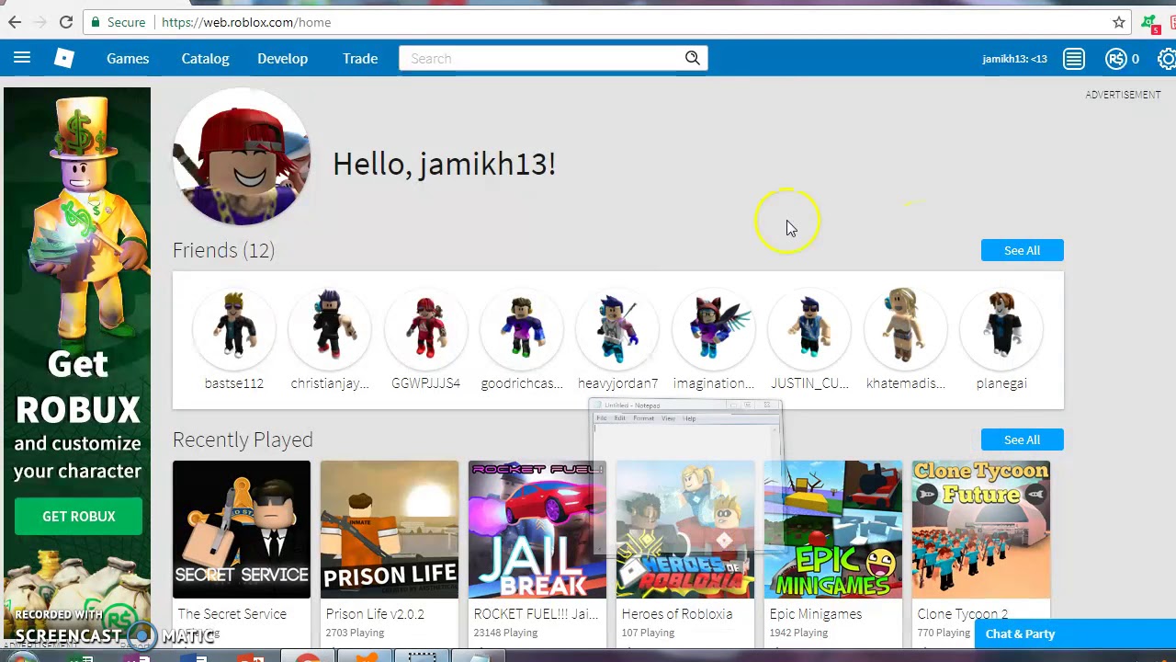Screen dimensions: 1176x662
Task: Click the 'The Secret Service' title text
Action: point(232,614)
